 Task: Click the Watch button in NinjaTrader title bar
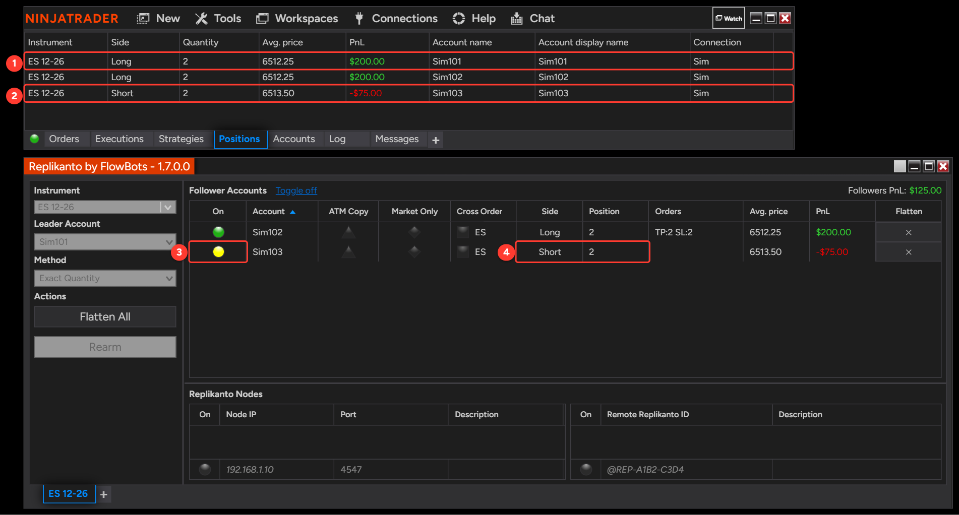coord(729,18)
